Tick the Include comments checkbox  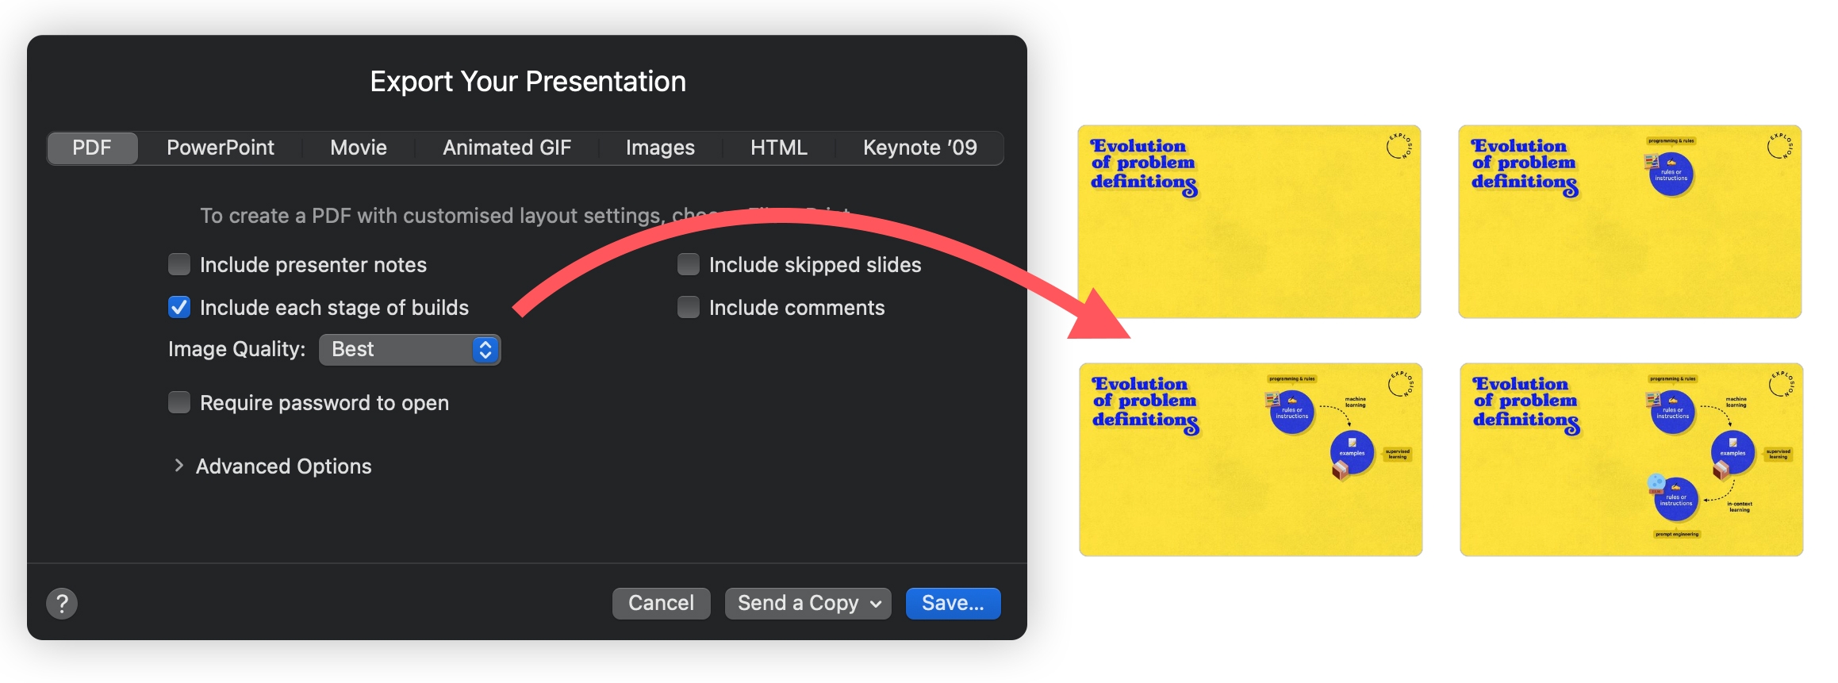(x=689, y=307)
